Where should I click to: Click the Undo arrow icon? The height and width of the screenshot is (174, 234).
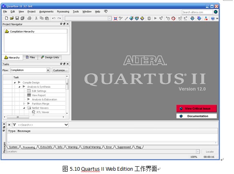(54, 18)
